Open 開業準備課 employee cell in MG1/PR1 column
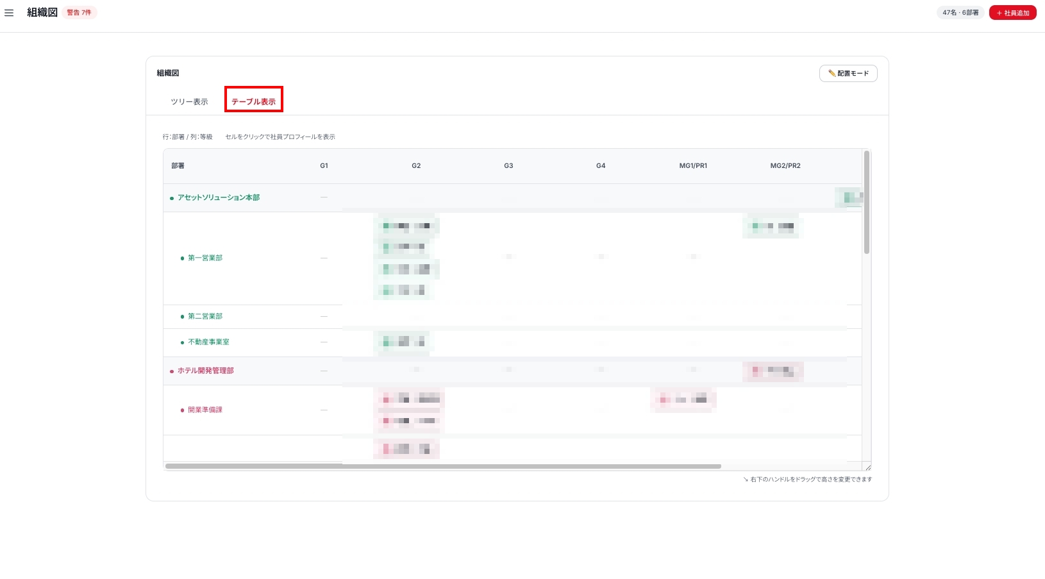1045x579 pixels. [683, 399]
